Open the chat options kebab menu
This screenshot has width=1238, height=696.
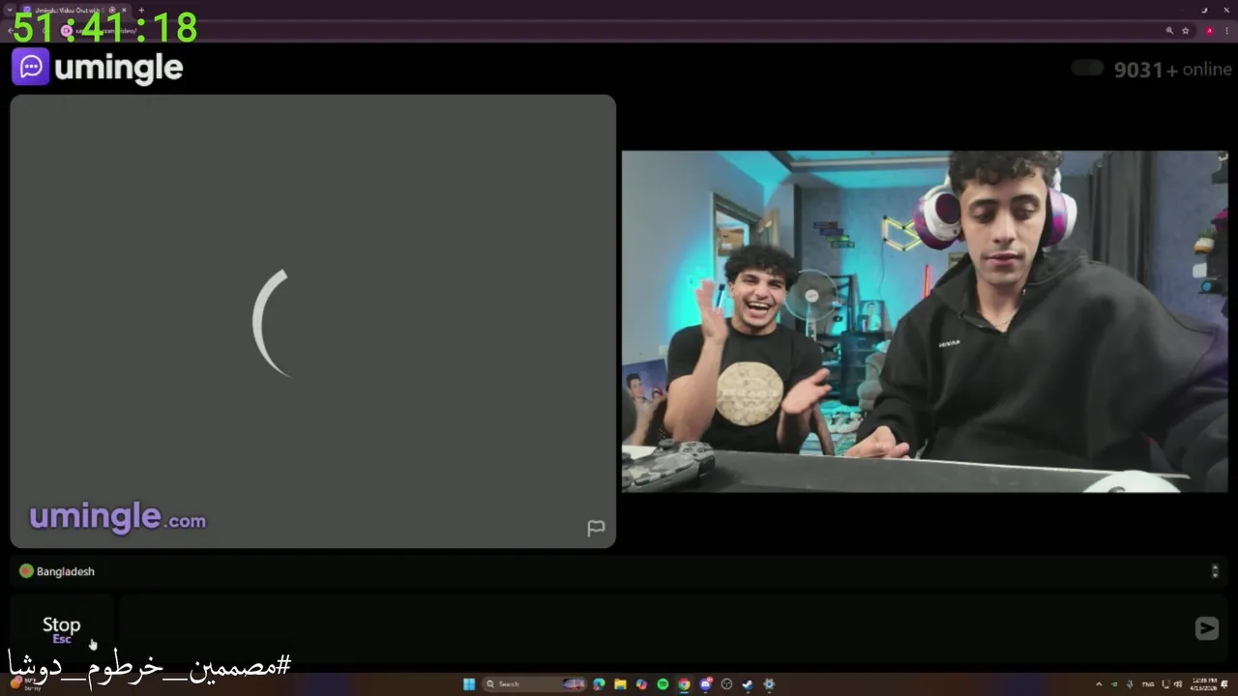pos(1215,571)
